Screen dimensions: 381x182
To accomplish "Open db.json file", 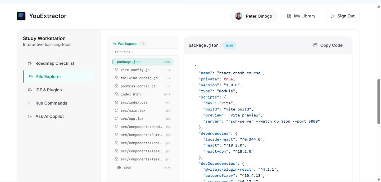I will [x=143, y=167].
